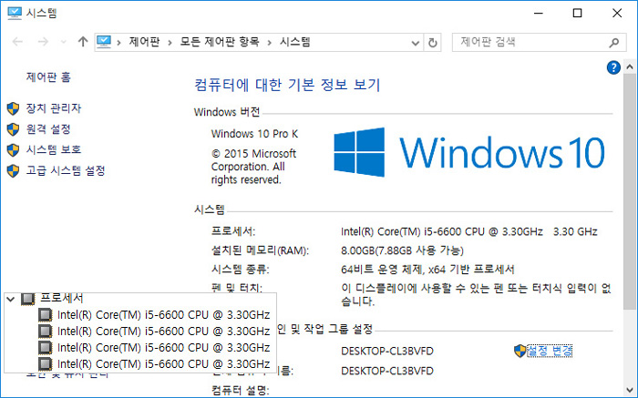
Task: Click the 8.00GB(7.88GB 사용 가능) memory value
Action: 403,250
